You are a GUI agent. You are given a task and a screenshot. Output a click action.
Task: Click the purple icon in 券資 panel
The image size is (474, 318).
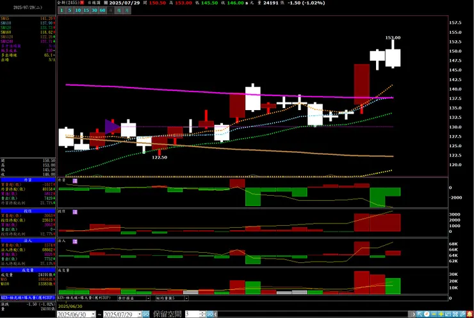[x=75, y=181]
